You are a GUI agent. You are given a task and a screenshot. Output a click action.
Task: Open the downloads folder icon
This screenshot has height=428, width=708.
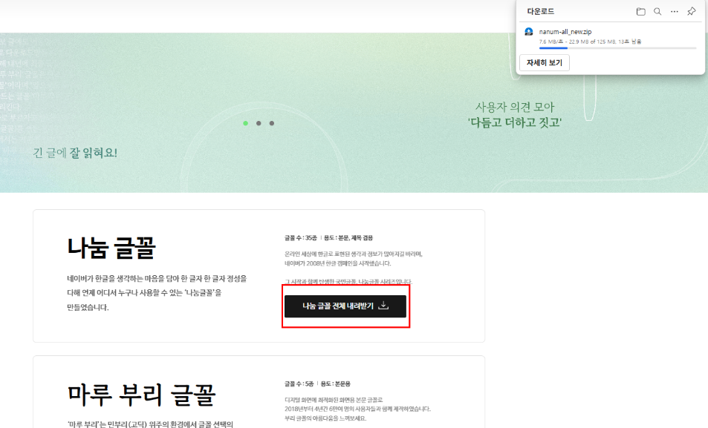tap(640, 11)
